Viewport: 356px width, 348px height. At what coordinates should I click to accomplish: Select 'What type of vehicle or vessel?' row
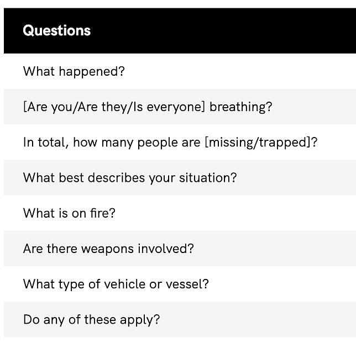pyautogui.click(x=180, y=284)
